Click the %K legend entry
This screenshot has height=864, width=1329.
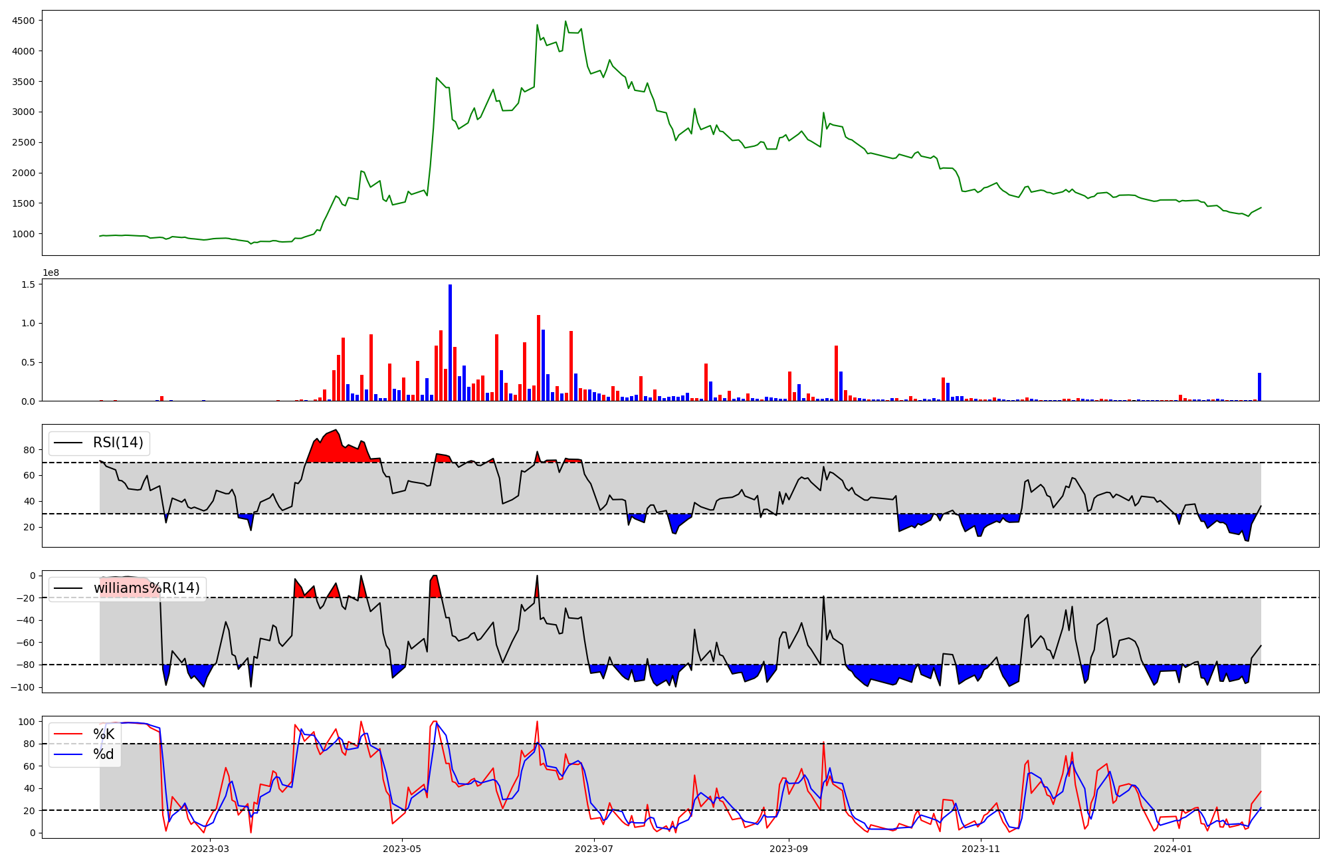click(x=104, y=734)
